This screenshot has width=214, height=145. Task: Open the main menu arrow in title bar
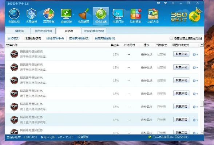173,3
